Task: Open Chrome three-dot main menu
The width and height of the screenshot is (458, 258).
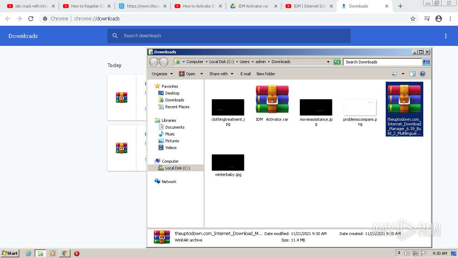Action: point(450,19)
